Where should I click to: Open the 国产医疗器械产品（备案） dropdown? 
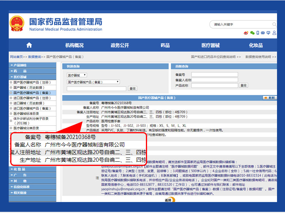click(x=93, y=82)
